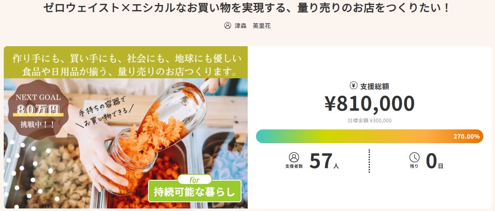Select the 0日 remaining days count
This screenshot has width=495, height=211.
pyautogui.click(x=434, y=161)
